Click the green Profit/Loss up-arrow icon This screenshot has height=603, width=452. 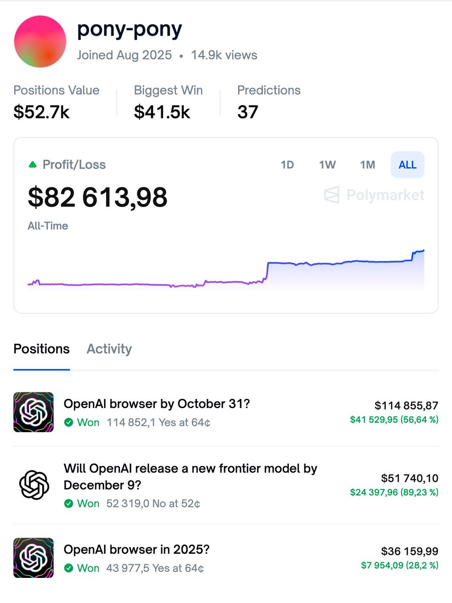[x=33, y=164]
